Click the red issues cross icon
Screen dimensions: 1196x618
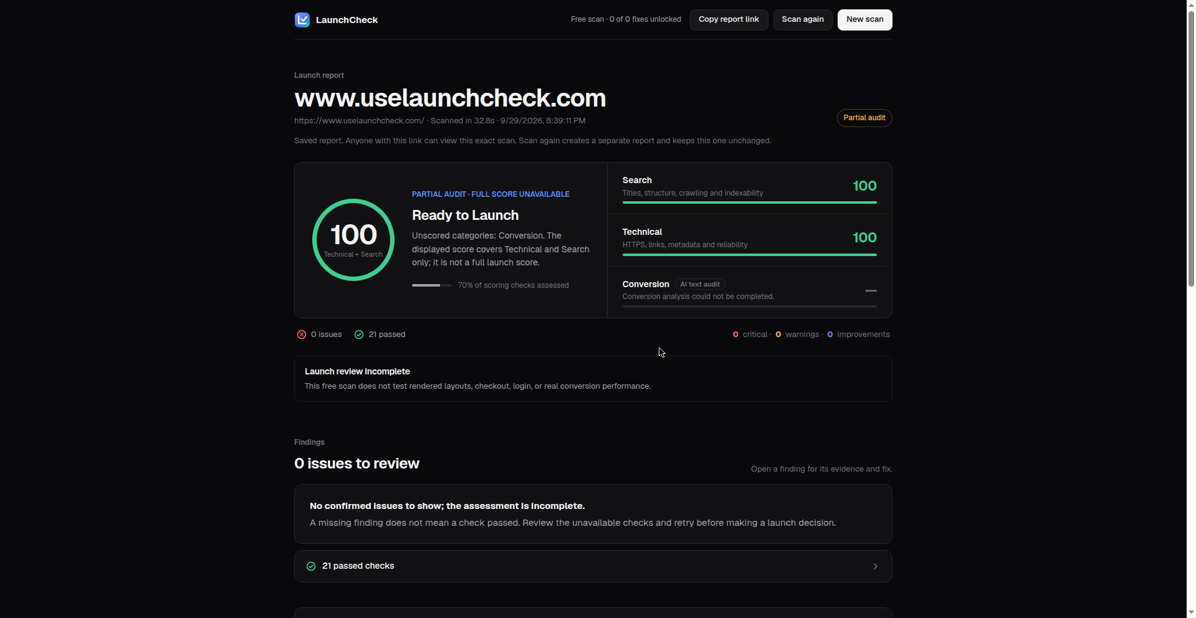[302, 335]
